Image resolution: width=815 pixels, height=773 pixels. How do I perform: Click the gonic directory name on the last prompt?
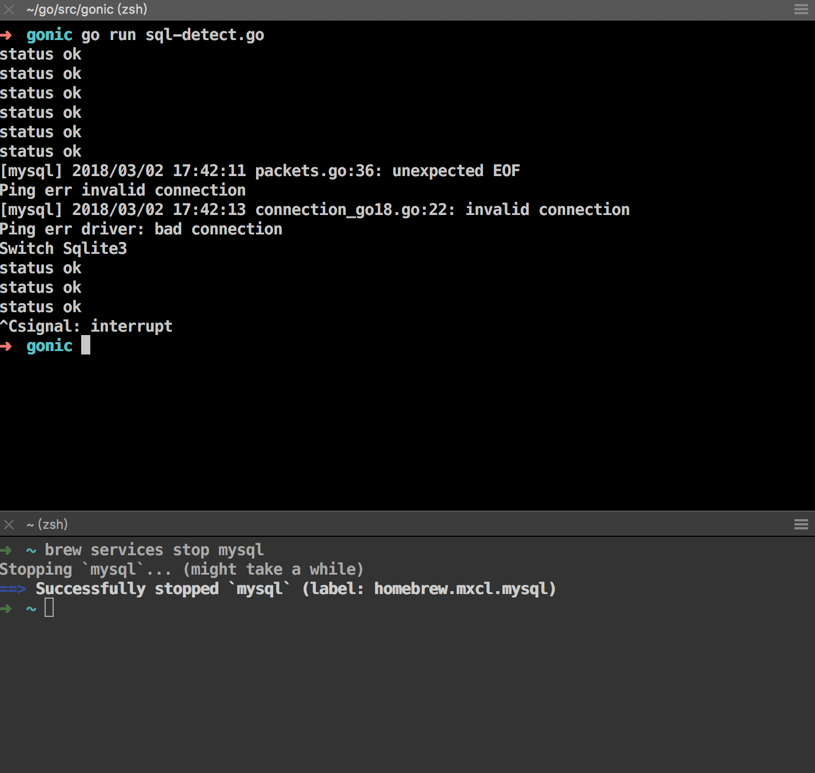(49, 346)
